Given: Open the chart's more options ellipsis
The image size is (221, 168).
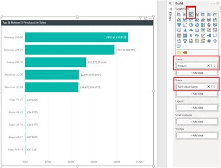Looking at the screenshot, I should pyautogui.click(x=151, y=18).
